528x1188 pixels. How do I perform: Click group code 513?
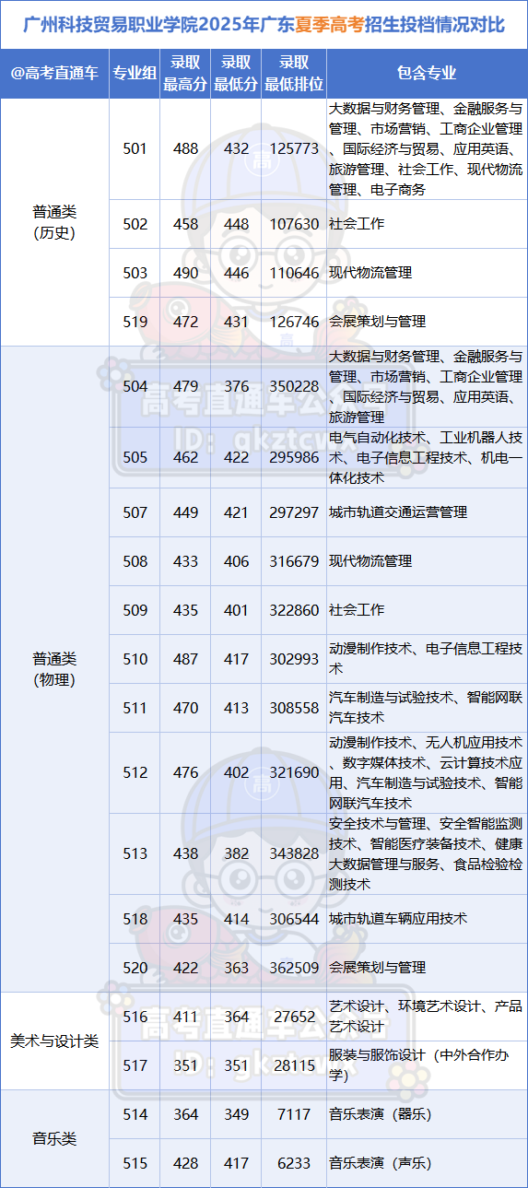[135, 853]
